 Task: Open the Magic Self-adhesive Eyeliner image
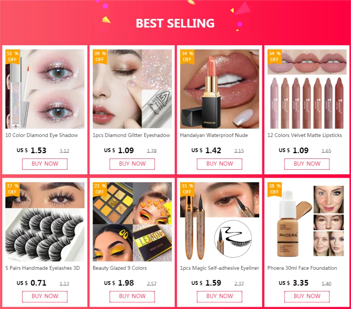coord(220,221)
